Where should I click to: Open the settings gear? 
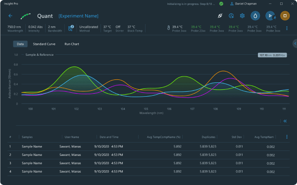(242, 16)
